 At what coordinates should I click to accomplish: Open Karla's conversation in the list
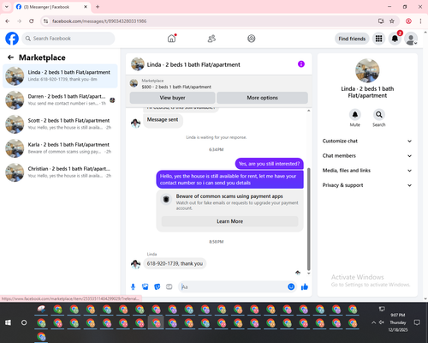coord(60,148)
